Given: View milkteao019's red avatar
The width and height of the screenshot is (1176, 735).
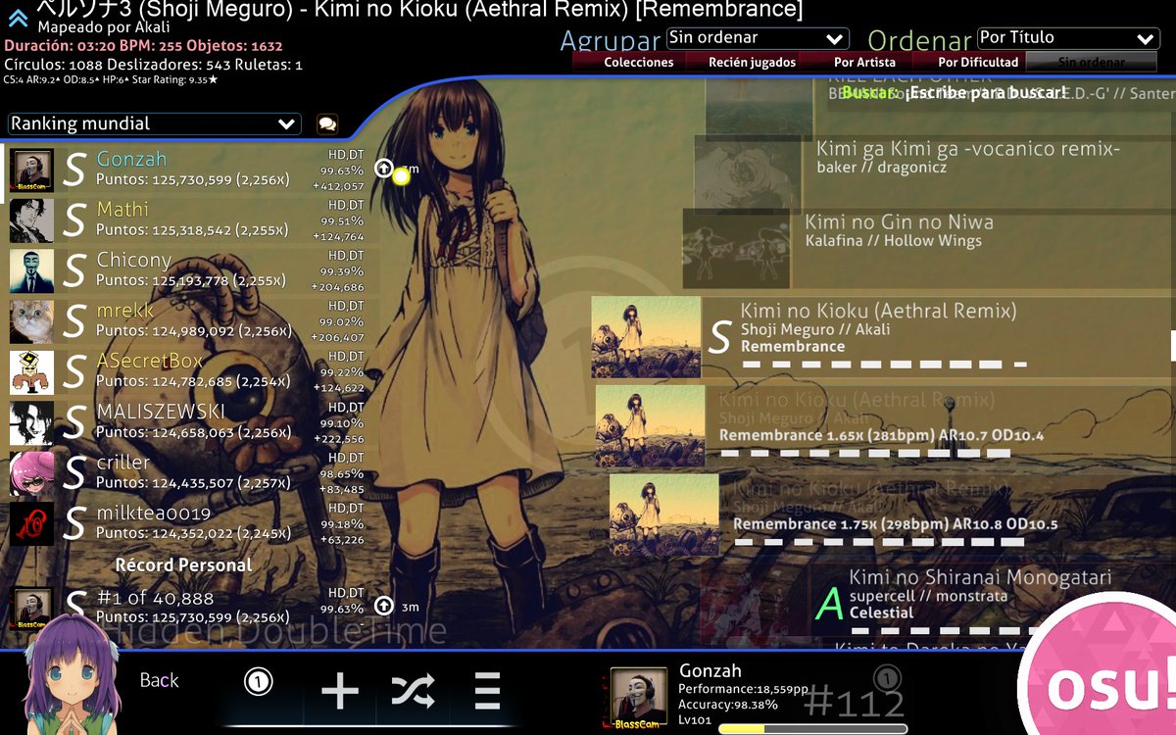Looking at the screenshot, I should click(x=31, y=524).
